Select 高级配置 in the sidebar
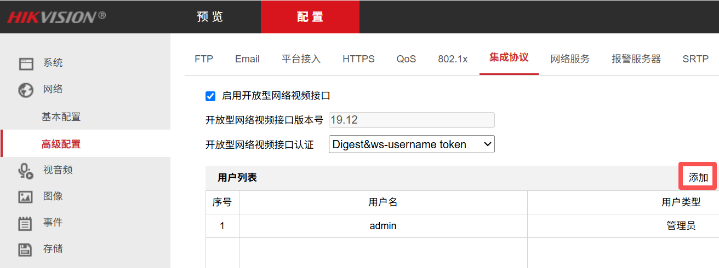The image size is (719, 268). [x=61, y=144]
